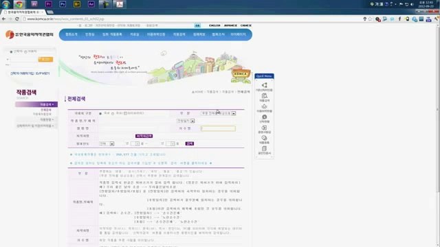Click the first Quick Menu icon (network shape)
440x247 pixels.
pos(264,85)
